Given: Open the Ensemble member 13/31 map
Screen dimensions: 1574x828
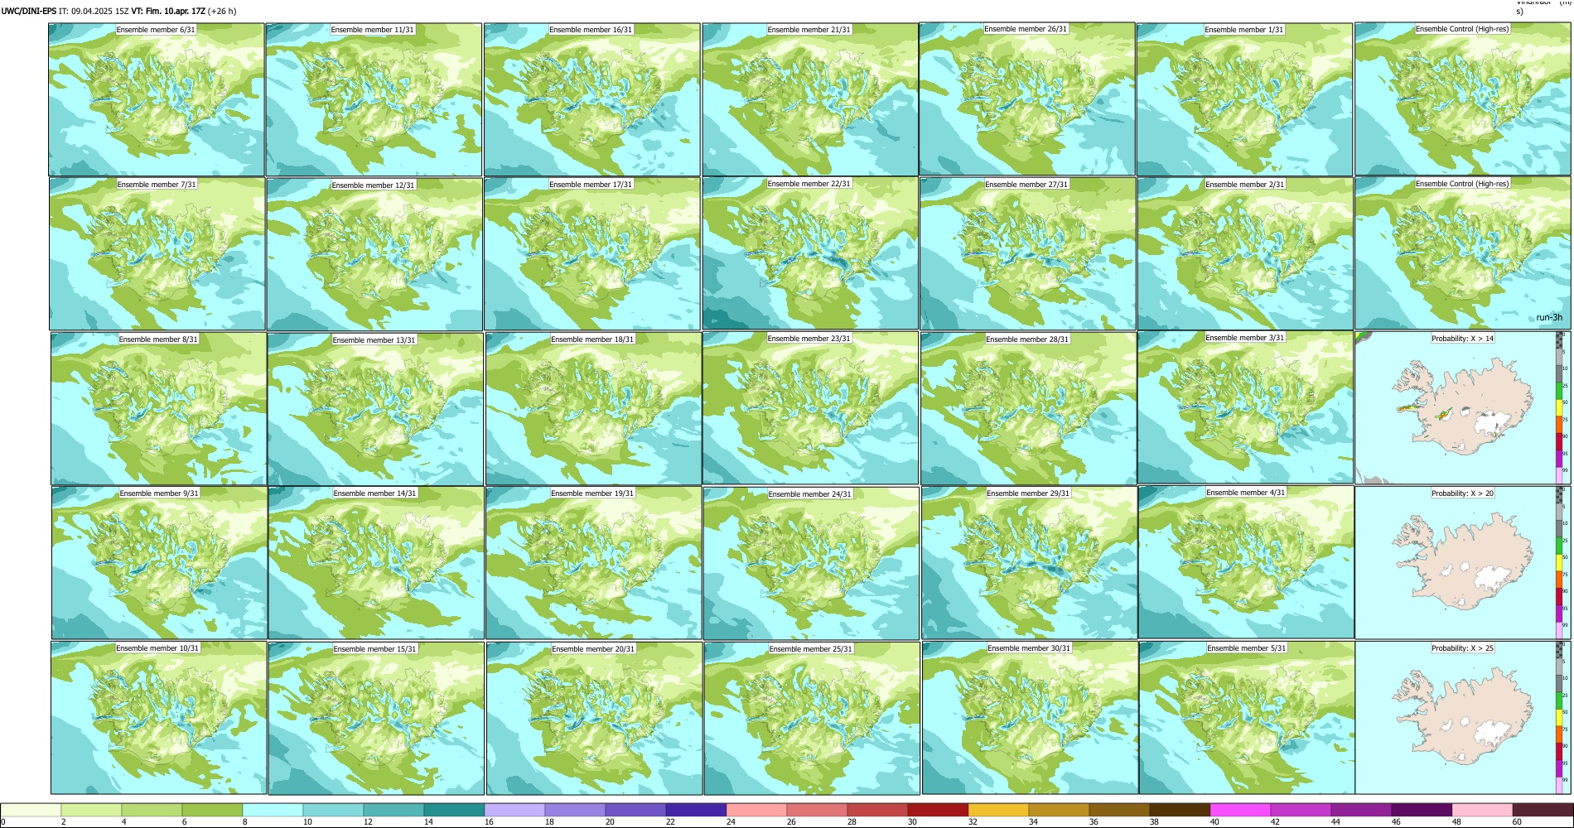Looking at the screenshot, I should click(375, 409).
